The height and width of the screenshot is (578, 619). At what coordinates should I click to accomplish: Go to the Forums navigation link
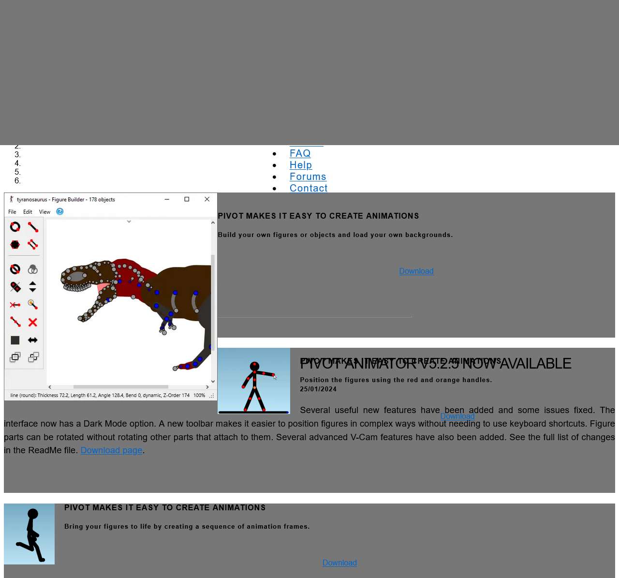[x=308, y=177]
